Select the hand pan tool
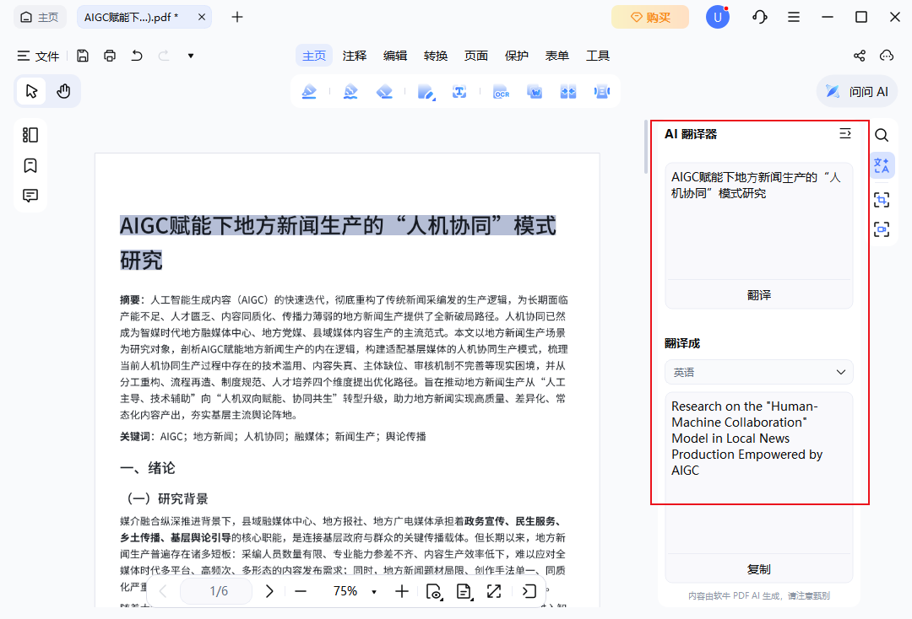This screenshot has width=912, height=619. 63,91
